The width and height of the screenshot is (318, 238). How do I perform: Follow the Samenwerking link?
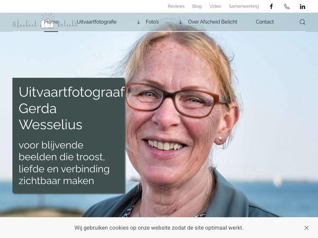[244, 6]
